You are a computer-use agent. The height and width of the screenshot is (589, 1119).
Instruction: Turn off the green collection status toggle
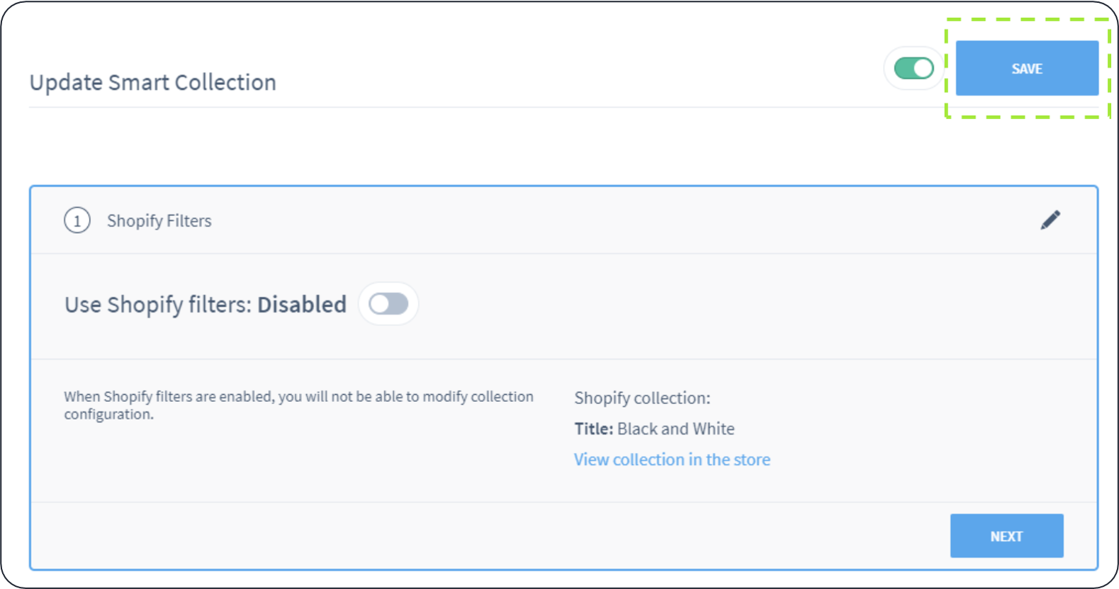click(913, 69)
